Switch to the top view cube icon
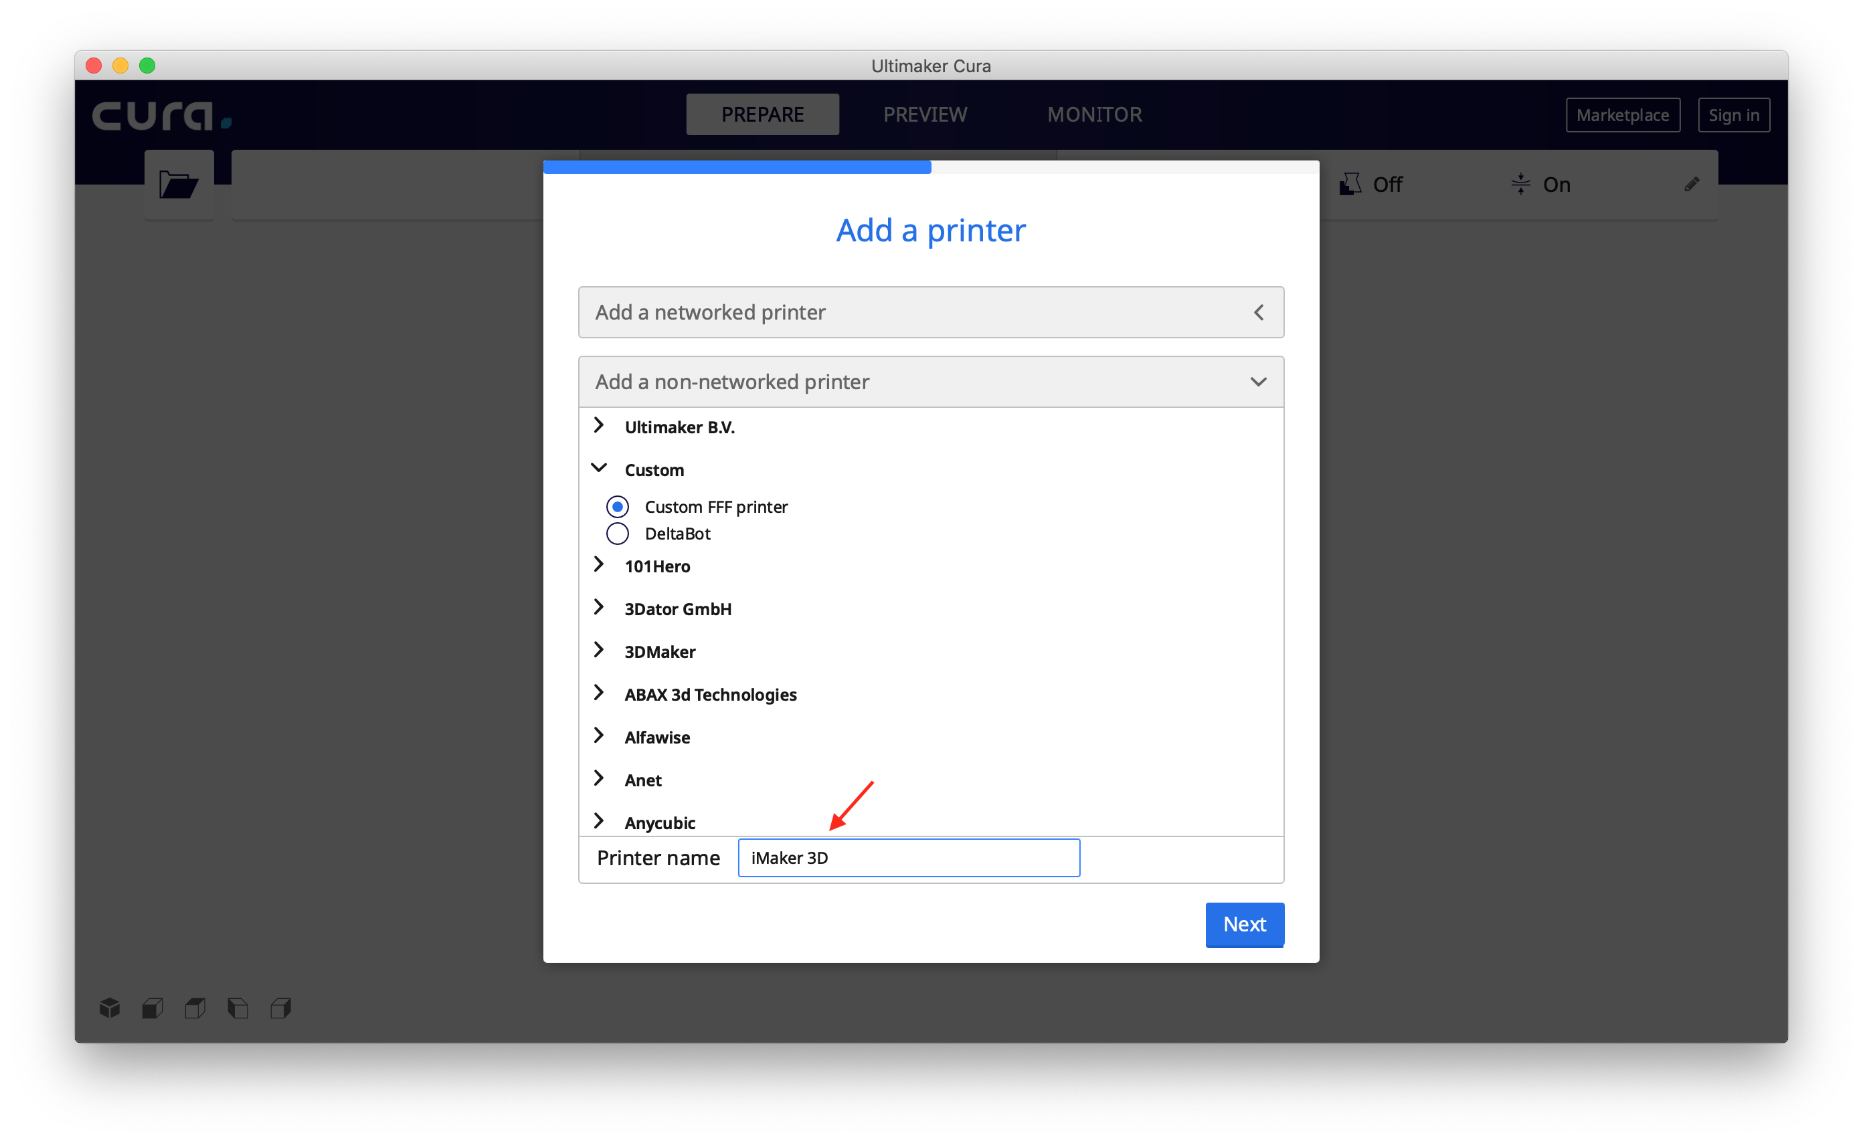This screenshot has height=1142, width=1863. (195, 1008)
